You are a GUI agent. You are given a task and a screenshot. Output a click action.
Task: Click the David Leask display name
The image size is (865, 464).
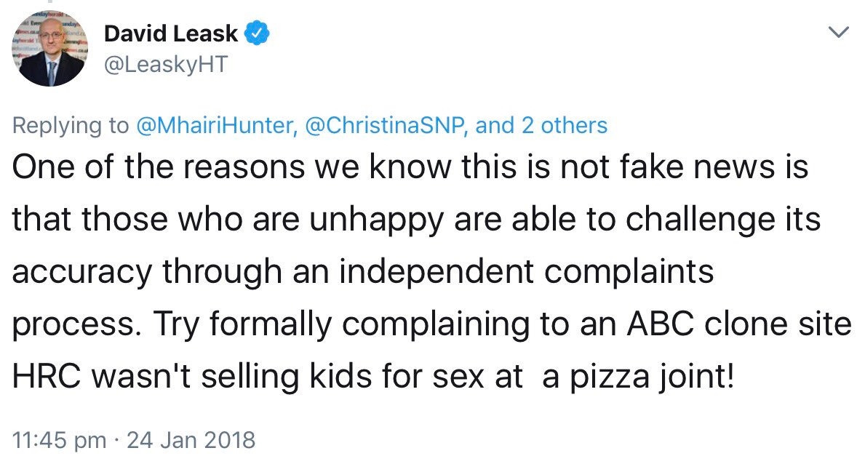[170, 33]
